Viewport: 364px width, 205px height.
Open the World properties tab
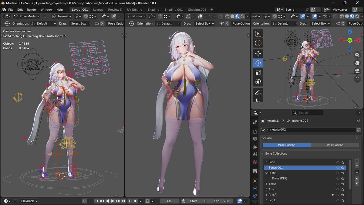coord(255,162)
